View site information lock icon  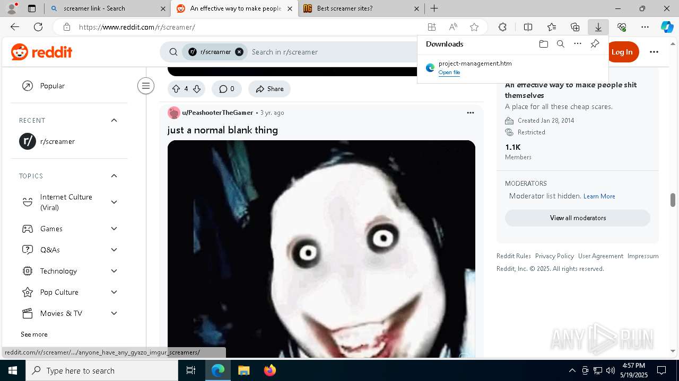(66, 27)
